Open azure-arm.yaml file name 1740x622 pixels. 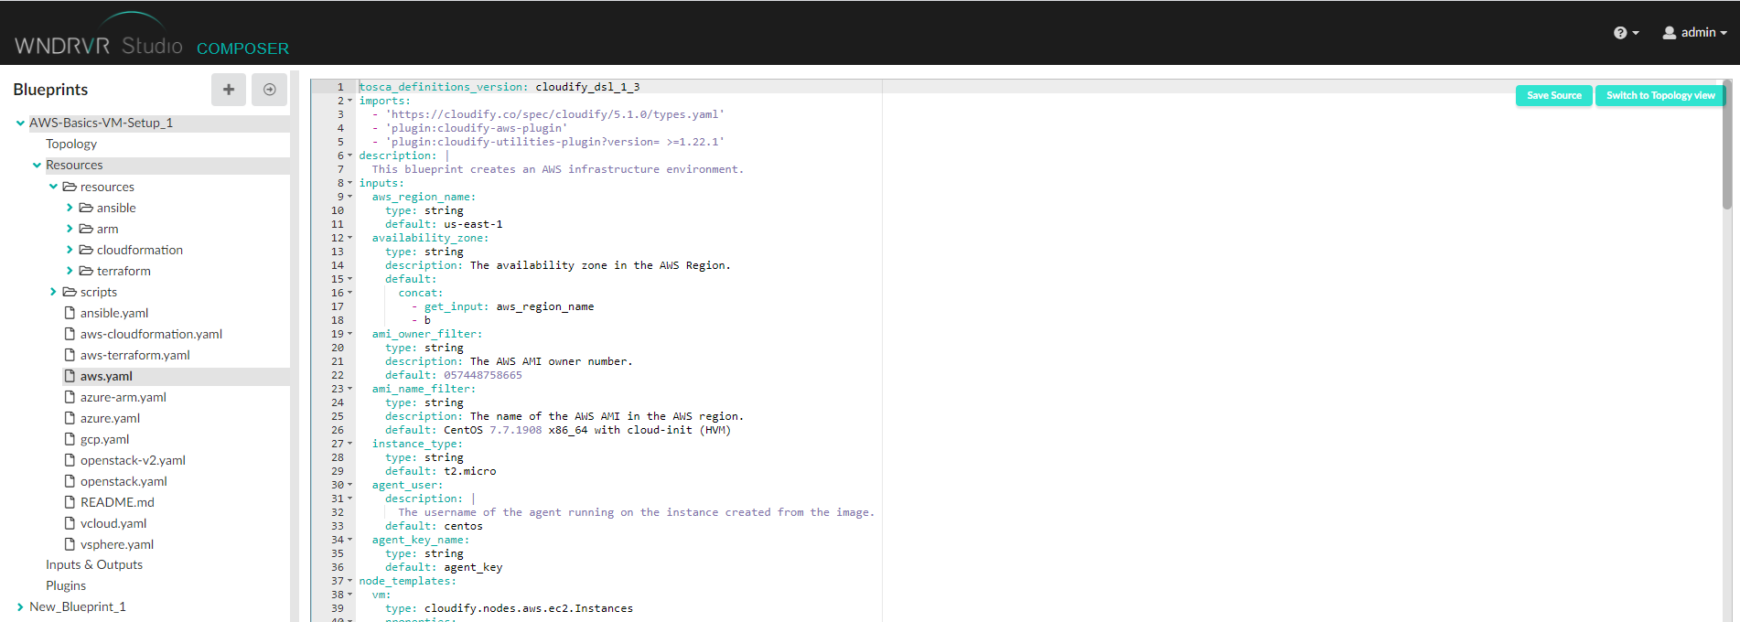(x=124, y=397)
